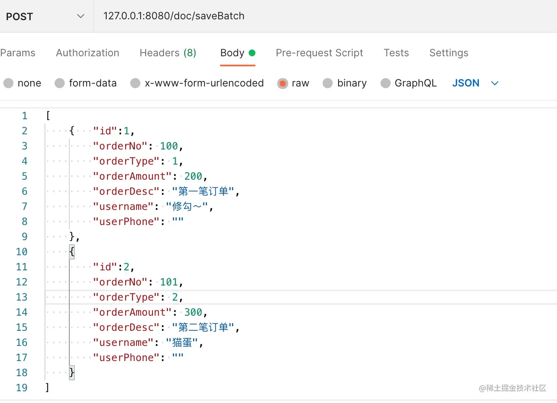Switch to the Tests tab
Screen dimensions: 557x403
[396, 53]
